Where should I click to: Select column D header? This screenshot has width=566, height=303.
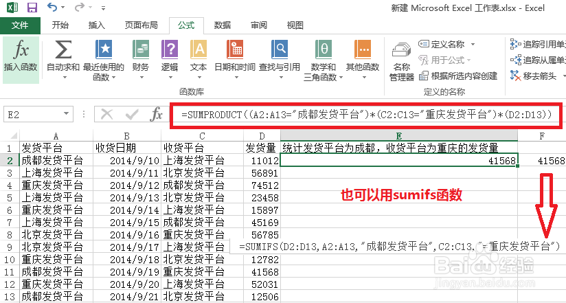coord(262,136)
